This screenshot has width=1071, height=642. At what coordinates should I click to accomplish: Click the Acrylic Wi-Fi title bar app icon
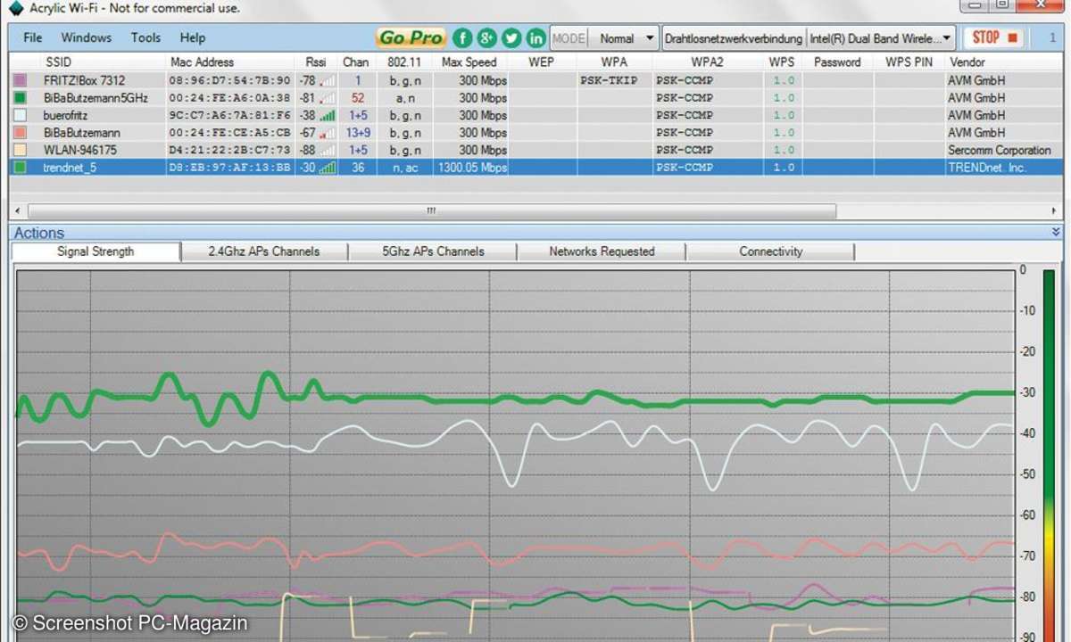14,8
